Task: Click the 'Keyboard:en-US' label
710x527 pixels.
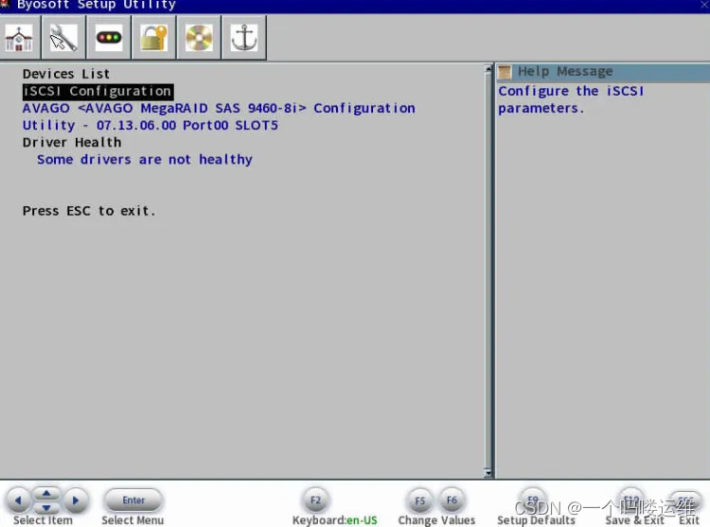Action: point(334,520)
